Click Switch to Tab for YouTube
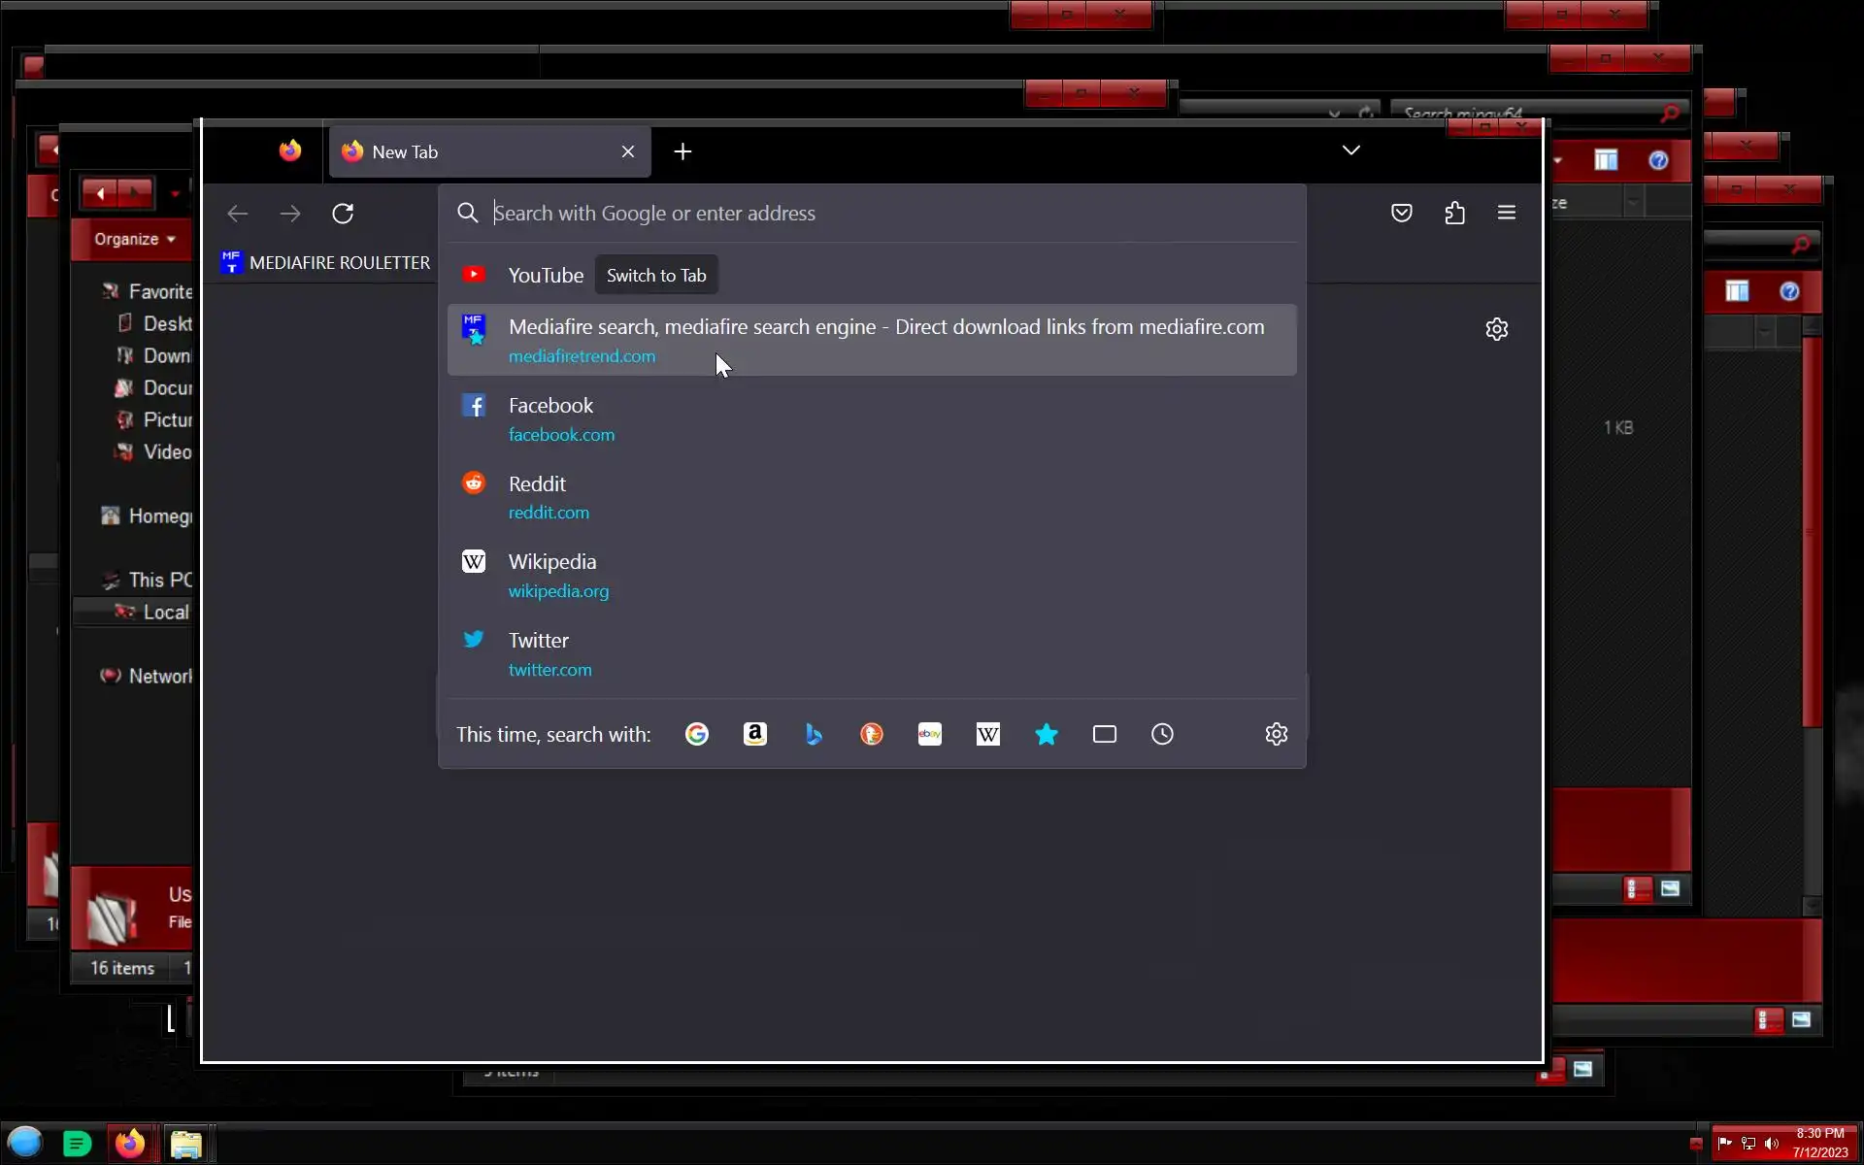This screenshot has width=1864, height=1165. pos(656,276)
